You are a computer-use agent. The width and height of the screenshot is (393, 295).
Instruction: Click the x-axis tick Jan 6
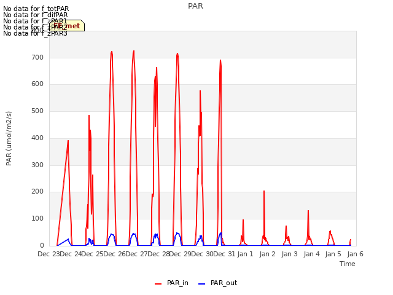click(x=355, y=254)
